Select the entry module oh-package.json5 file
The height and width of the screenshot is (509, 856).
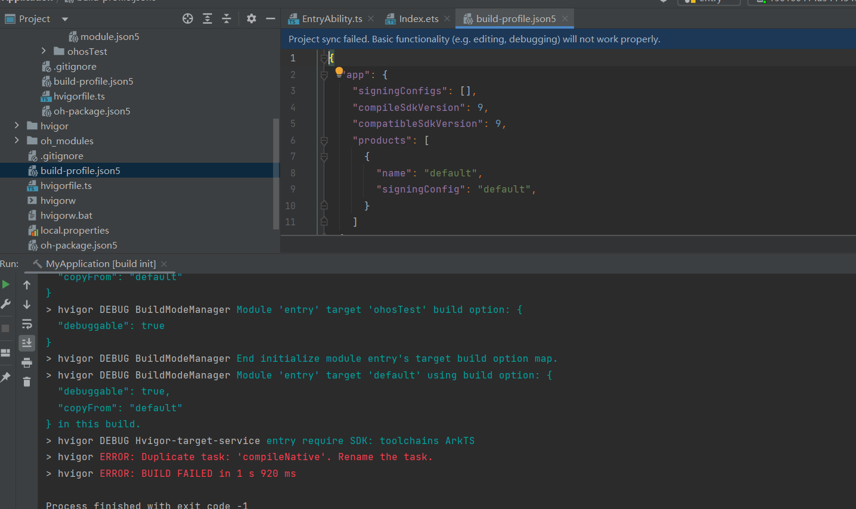click(92, 111)
